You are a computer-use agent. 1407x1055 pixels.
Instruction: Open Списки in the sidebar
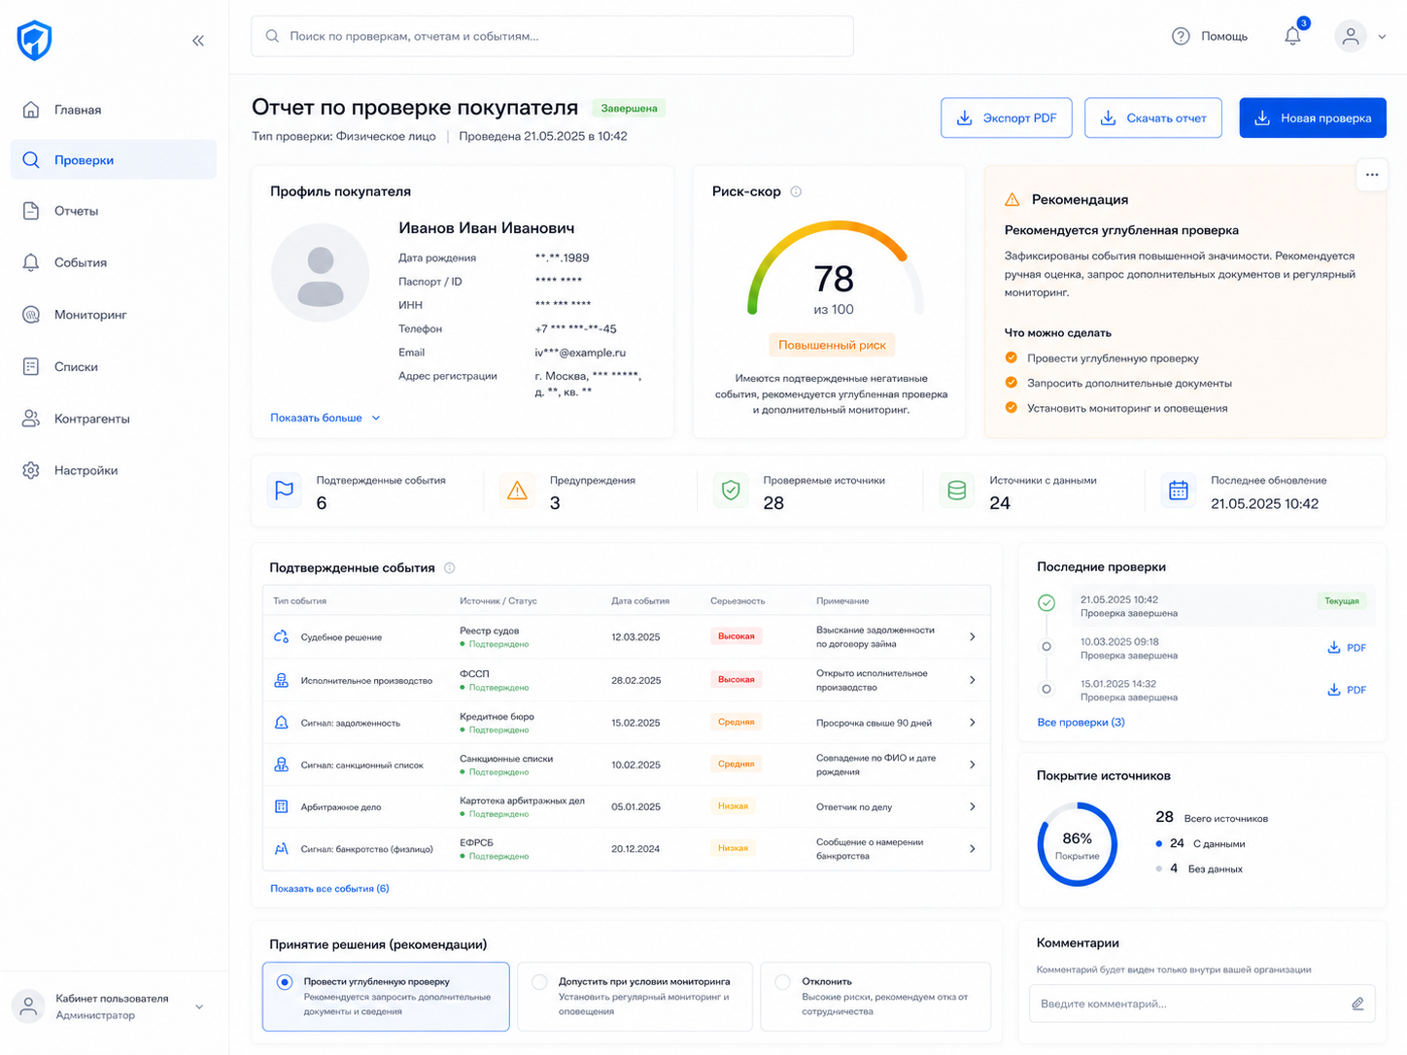114,366
